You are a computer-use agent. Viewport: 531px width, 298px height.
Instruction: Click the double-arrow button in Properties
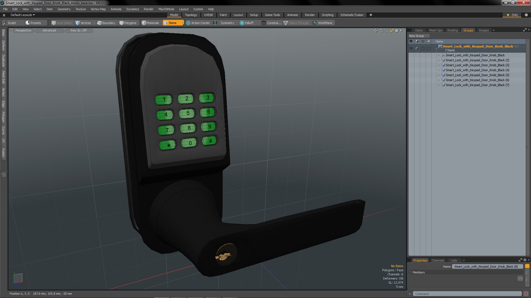tap(520, 279)
